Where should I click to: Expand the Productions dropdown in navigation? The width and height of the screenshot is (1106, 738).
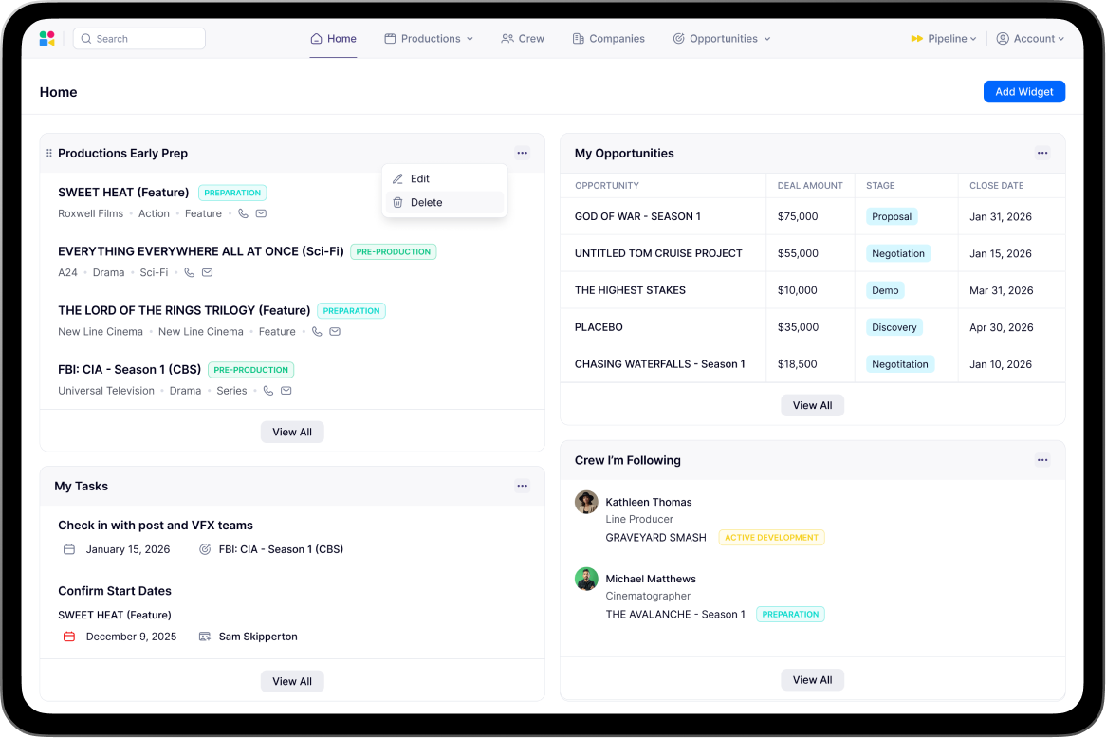tap(429, 39)
